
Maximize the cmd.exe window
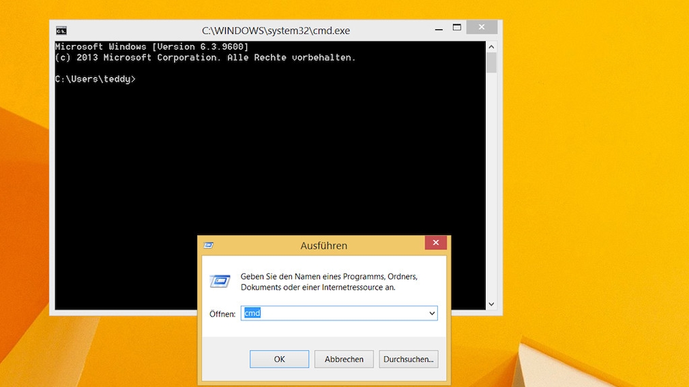tap(457, 28)
